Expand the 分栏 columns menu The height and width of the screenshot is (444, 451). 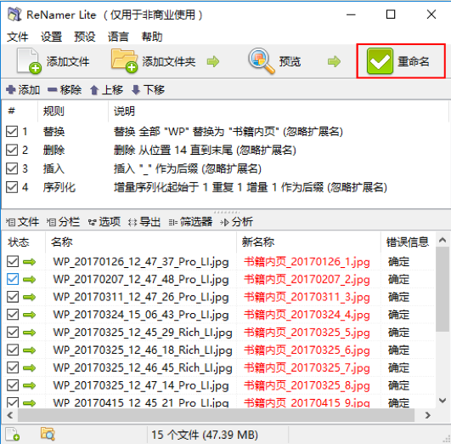[x=63, y=222]
